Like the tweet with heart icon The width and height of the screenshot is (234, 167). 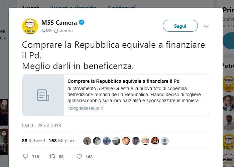(x=79, y=156)
